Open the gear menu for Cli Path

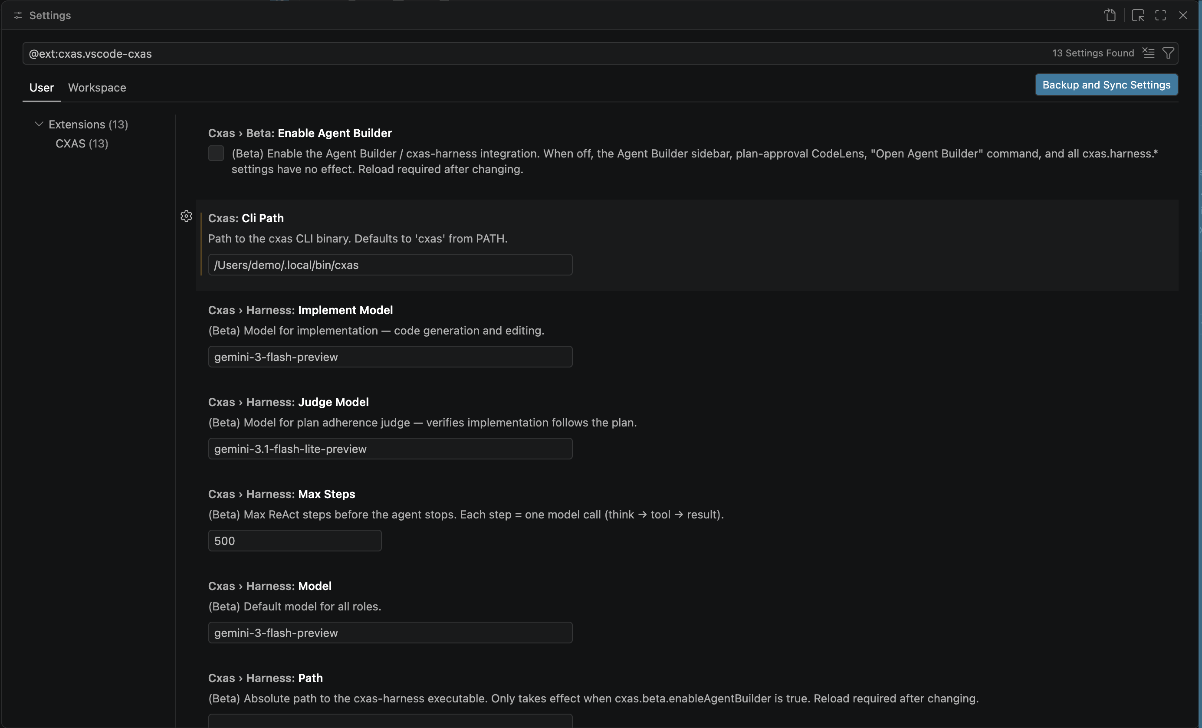tap(186, 216)
